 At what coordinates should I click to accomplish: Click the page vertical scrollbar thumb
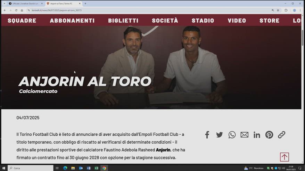(303, 38)
